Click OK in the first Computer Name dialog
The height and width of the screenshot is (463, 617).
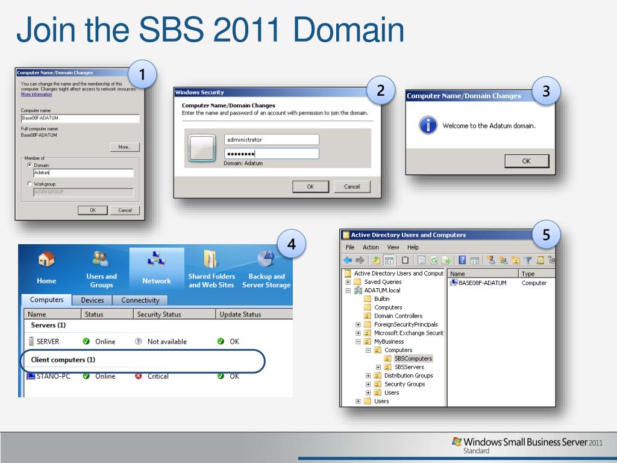pyautogui.click(x=93, y=210)
